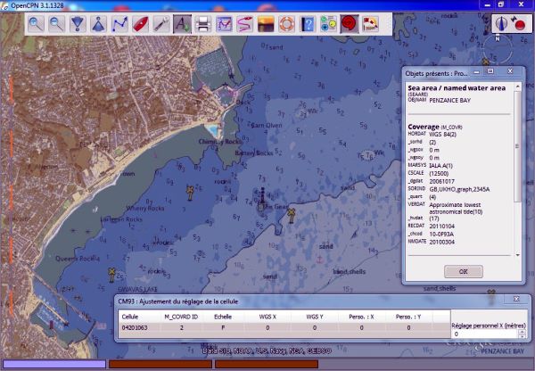This screenshot has height=371, width=535.
Task: Click the compass north-up icon at top right
Action: point(501,24)
